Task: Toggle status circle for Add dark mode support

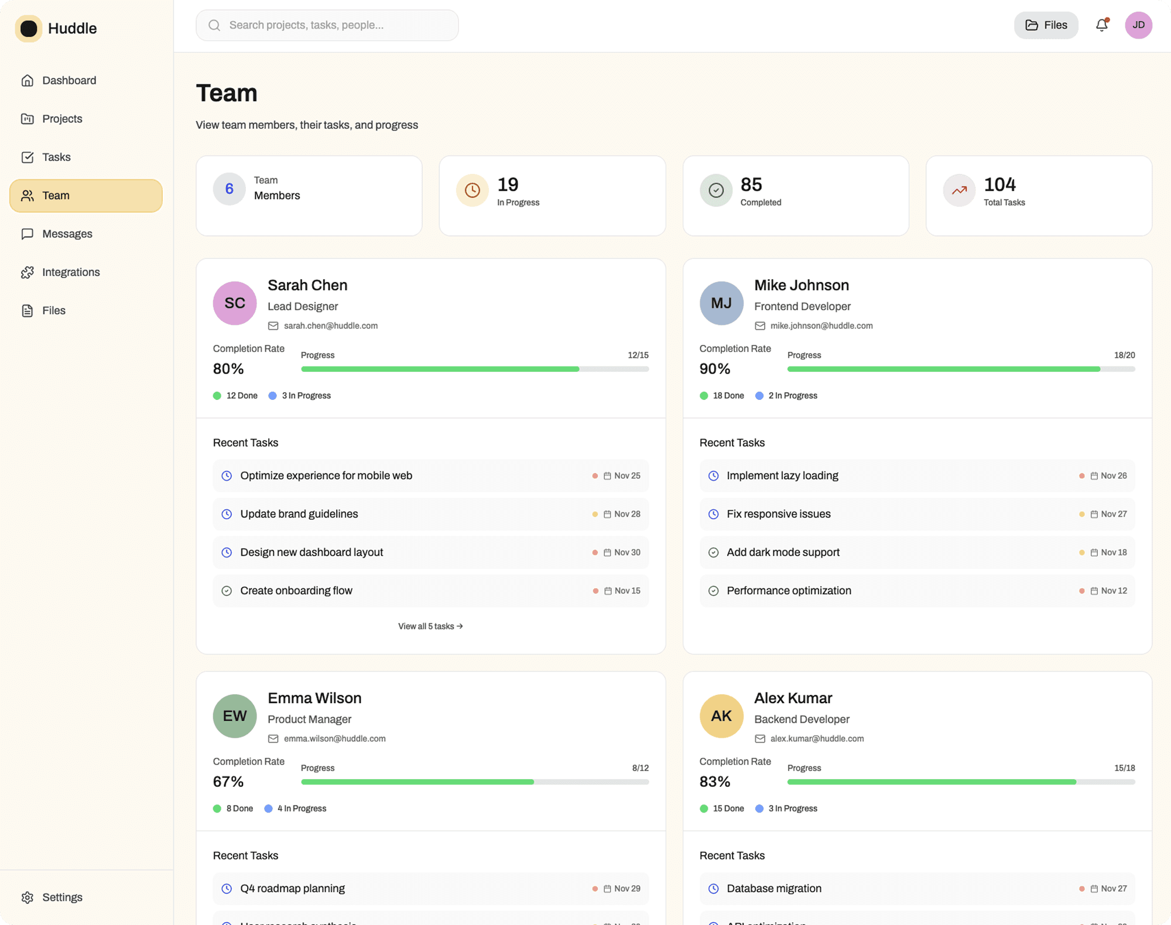Action: point(713,553)
